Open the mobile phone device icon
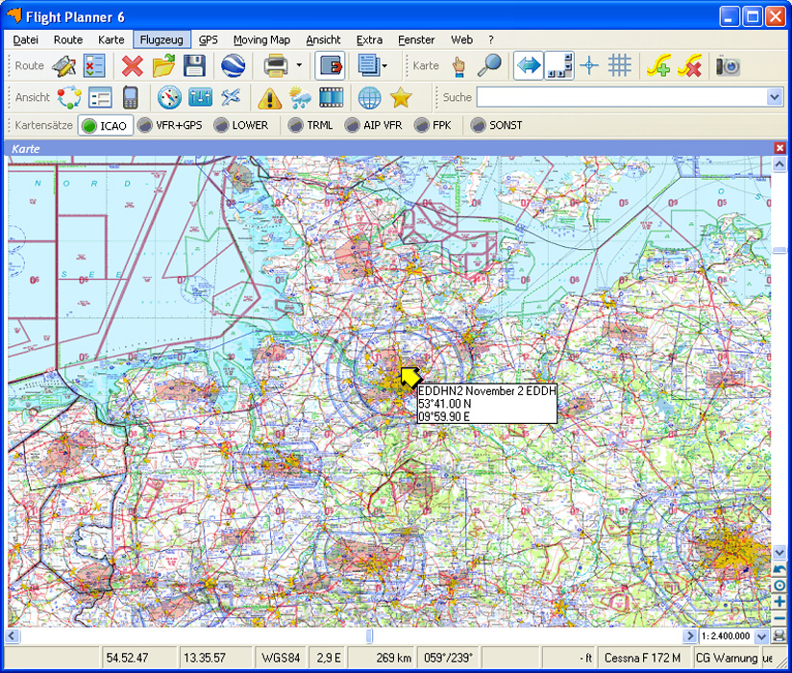This screenshot has height=673, width=792. [x=131, y=97]
